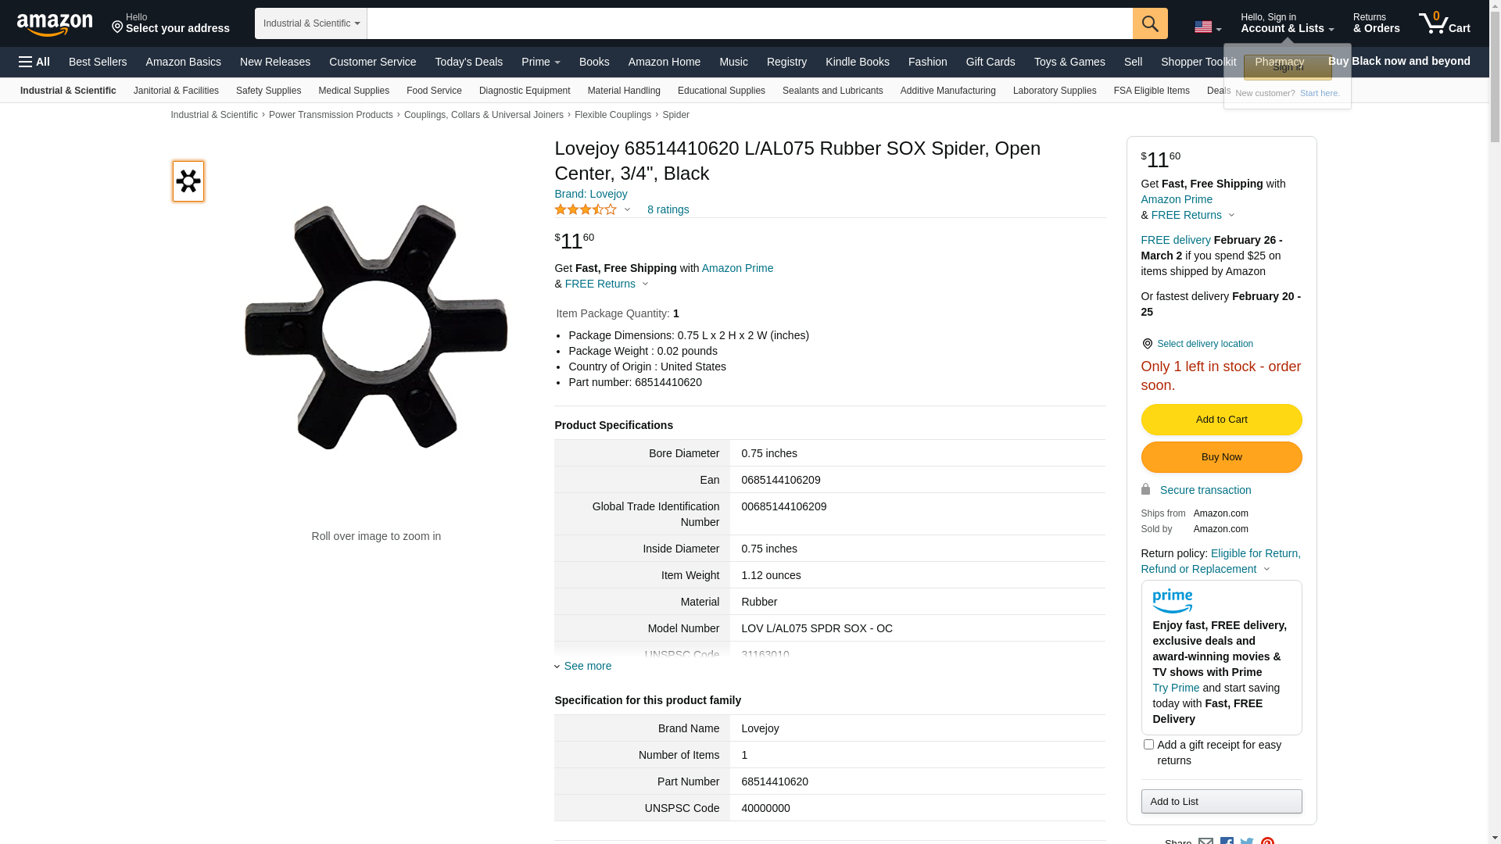Open the Safety Supplies category tab
Image resolution: width=1501 pixels, height=844 pixels.
point(268,91)
